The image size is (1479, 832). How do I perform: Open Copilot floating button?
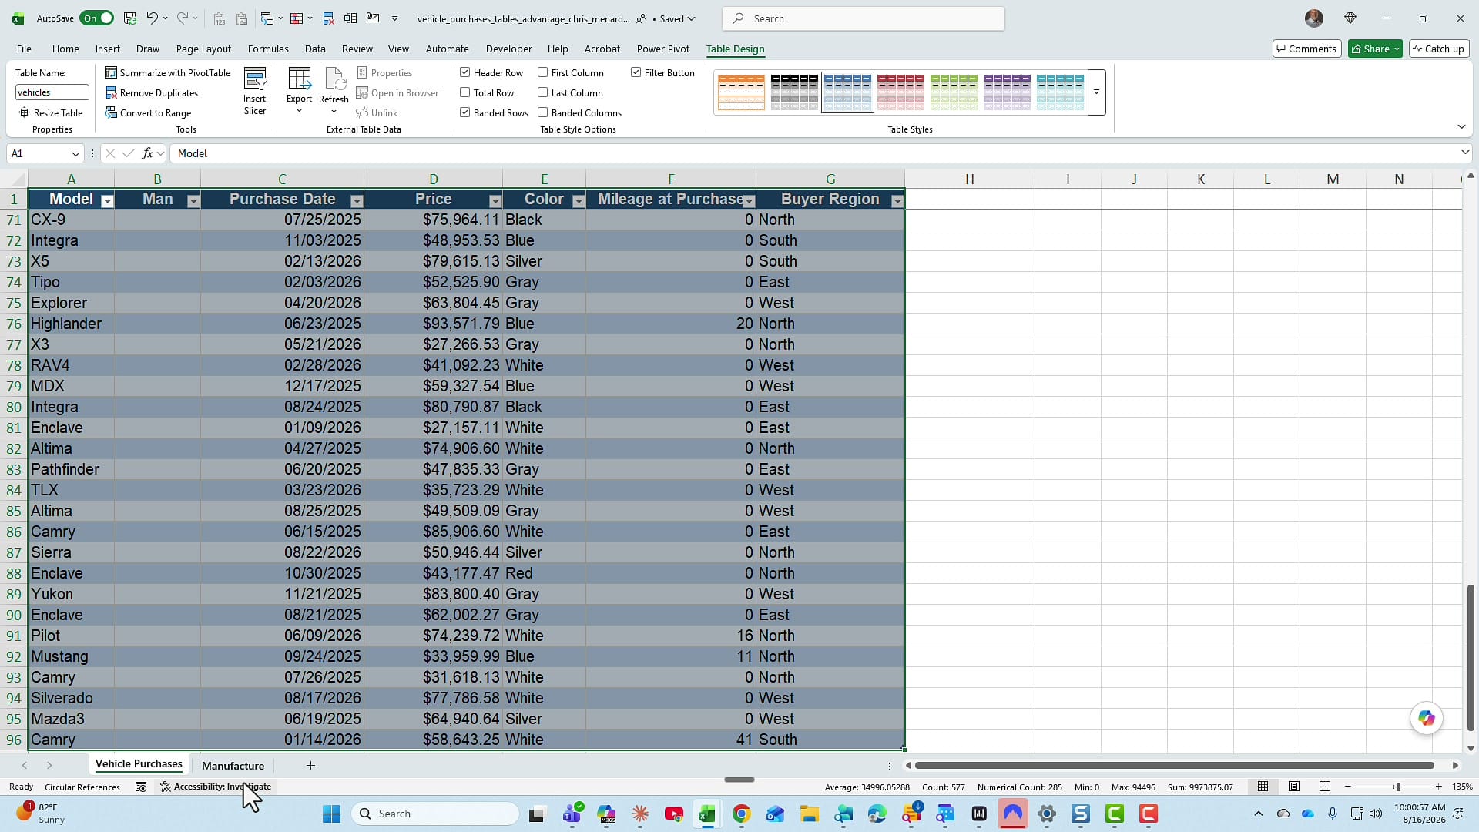click(1427, 718)
